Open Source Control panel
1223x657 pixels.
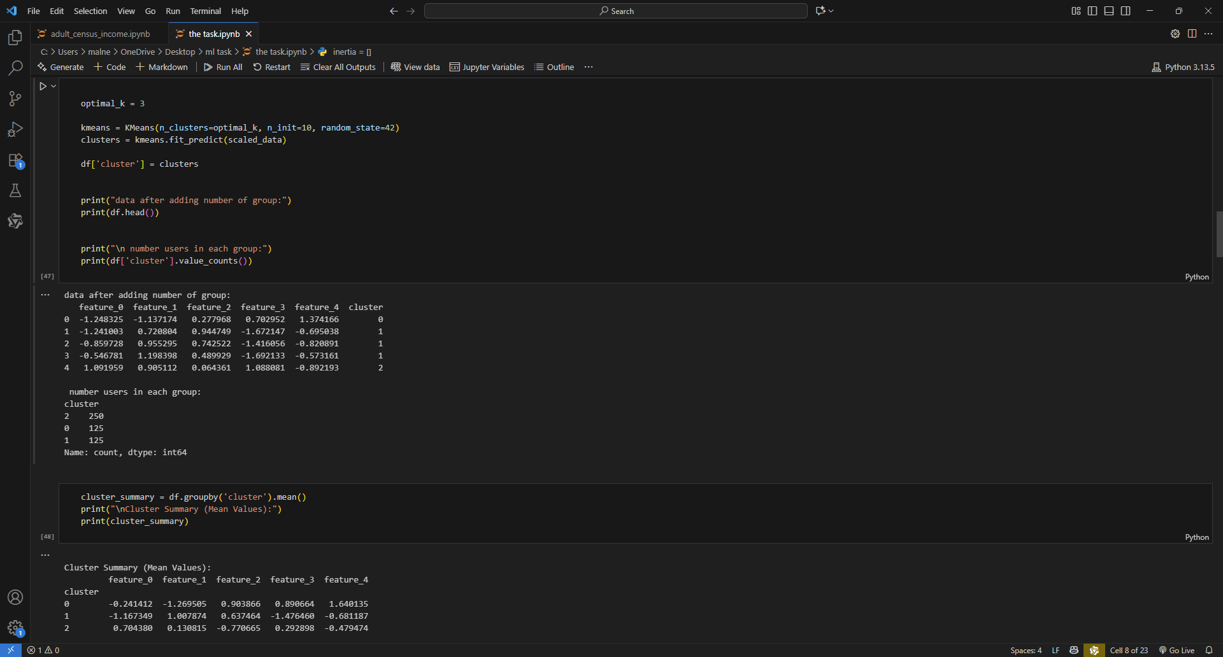pos(15,98)
